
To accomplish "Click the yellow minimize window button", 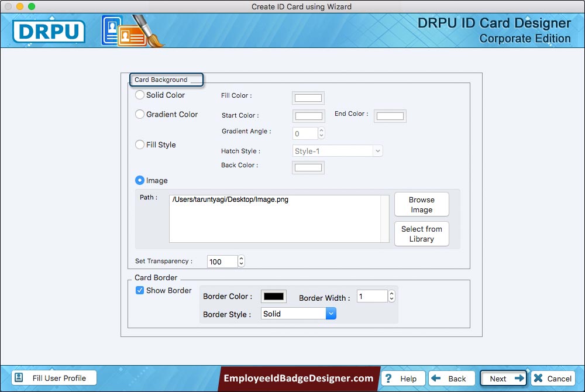I will [x=20, y=6].
